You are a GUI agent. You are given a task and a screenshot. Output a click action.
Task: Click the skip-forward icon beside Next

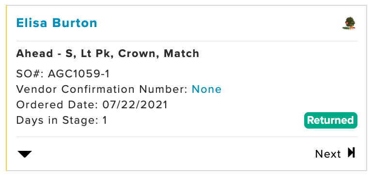tap(351, 153)
